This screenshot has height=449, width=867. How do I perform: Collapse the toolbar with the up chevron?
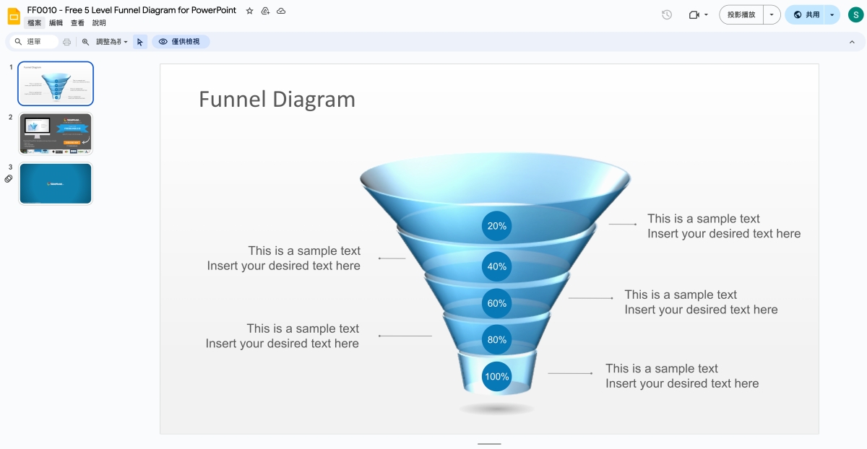[x=852, y=42]
